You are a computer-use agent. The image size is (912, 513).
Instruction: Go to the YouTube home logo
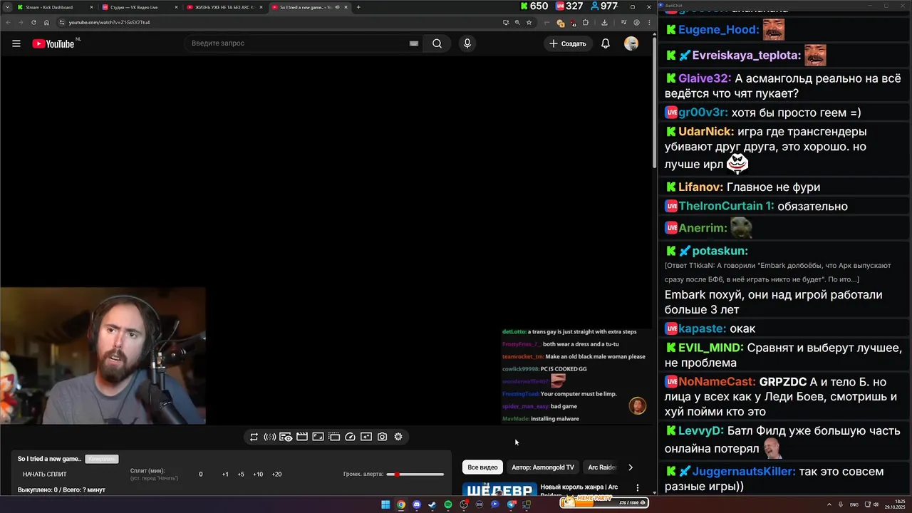53,43
